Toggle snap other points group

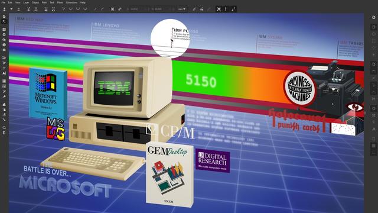point(373,108)
